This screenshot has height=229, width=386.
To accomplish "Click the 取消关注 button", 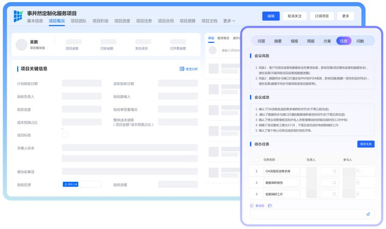I will (x=294, y=16).
